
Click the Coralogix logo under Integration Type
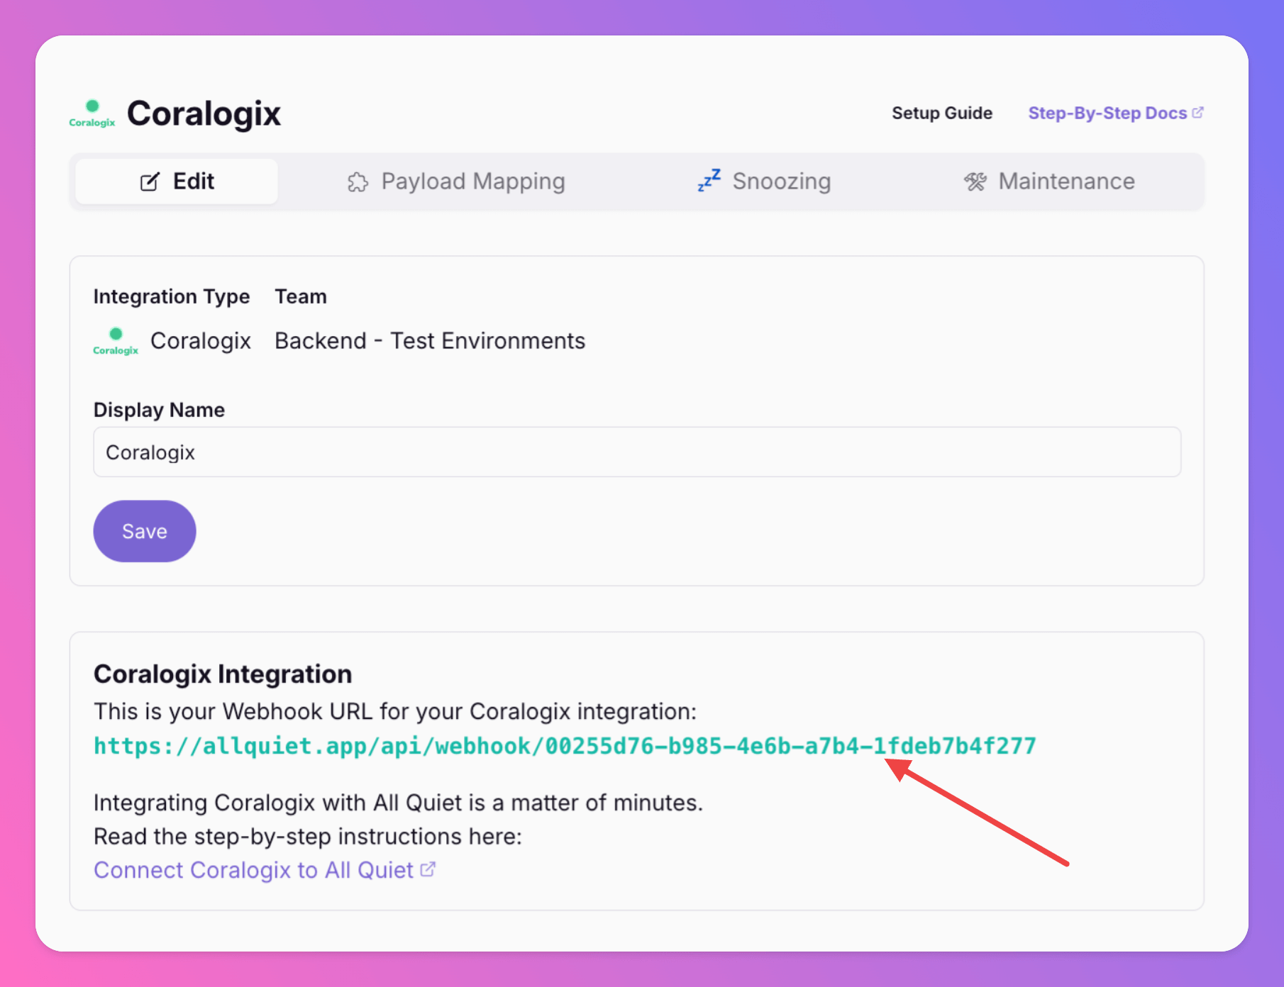[x=116, y=341]
